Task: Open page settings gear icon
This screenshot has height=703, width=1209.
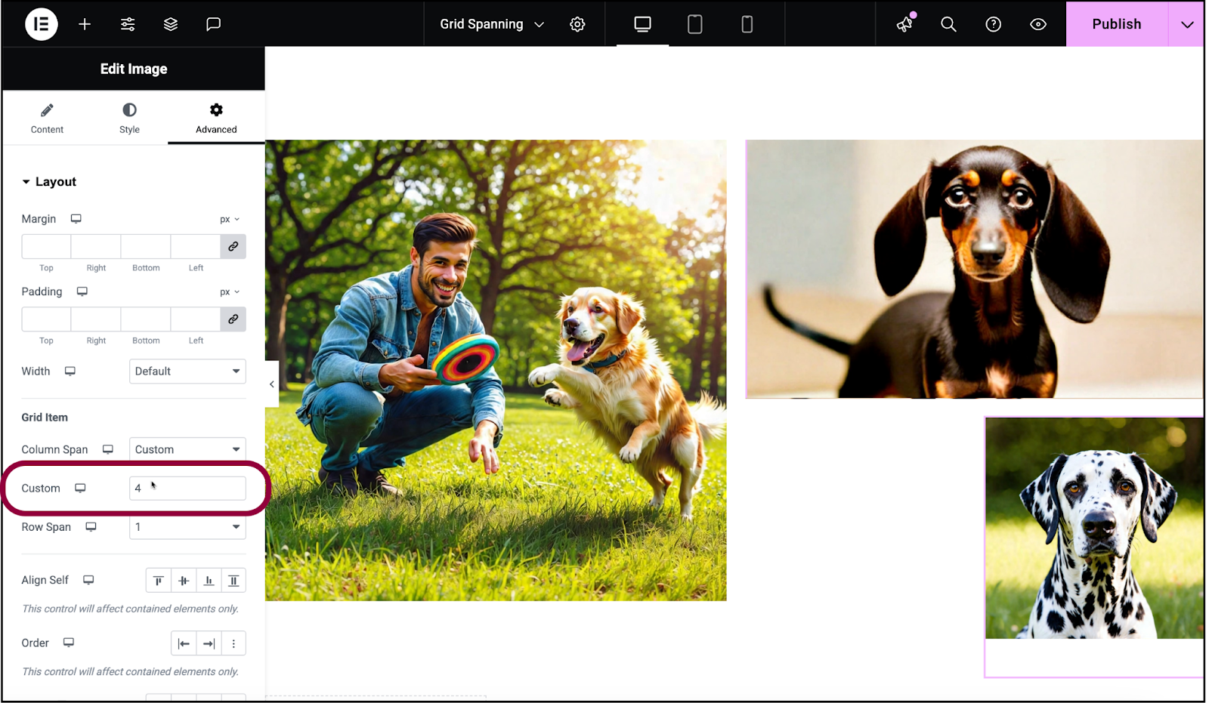Action: point(577,24)
